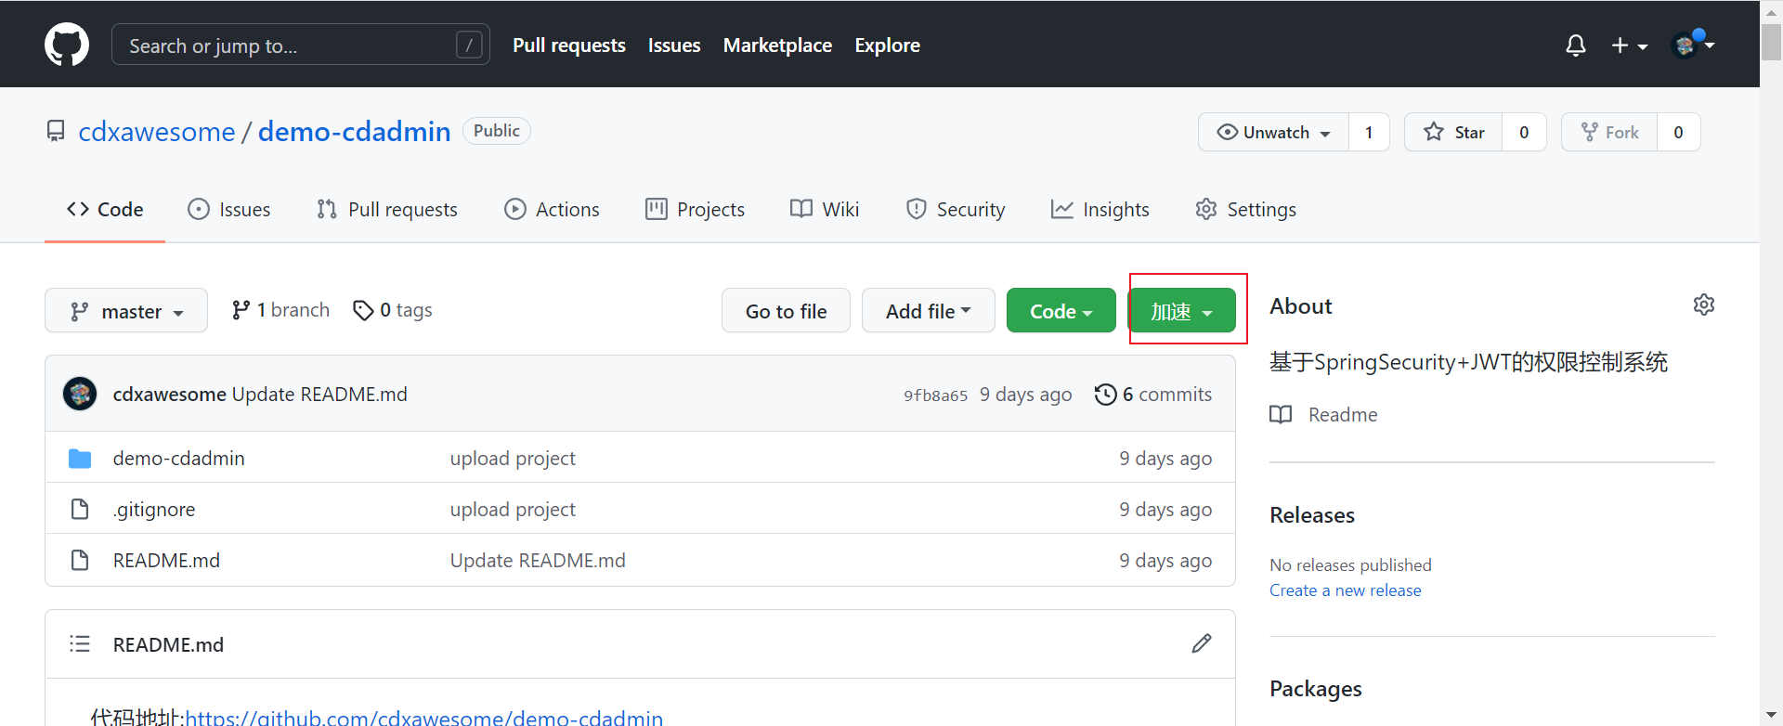Switch to the Actions tab
This screenshot has height=726, width=1783.
pyautogui.click(x=552, y=210)
